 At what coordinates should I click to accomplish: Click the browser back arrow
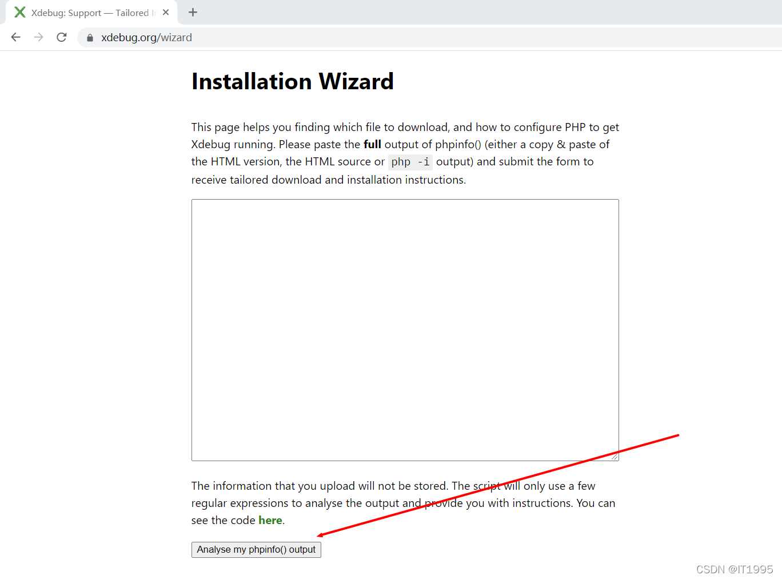(16, 37)
